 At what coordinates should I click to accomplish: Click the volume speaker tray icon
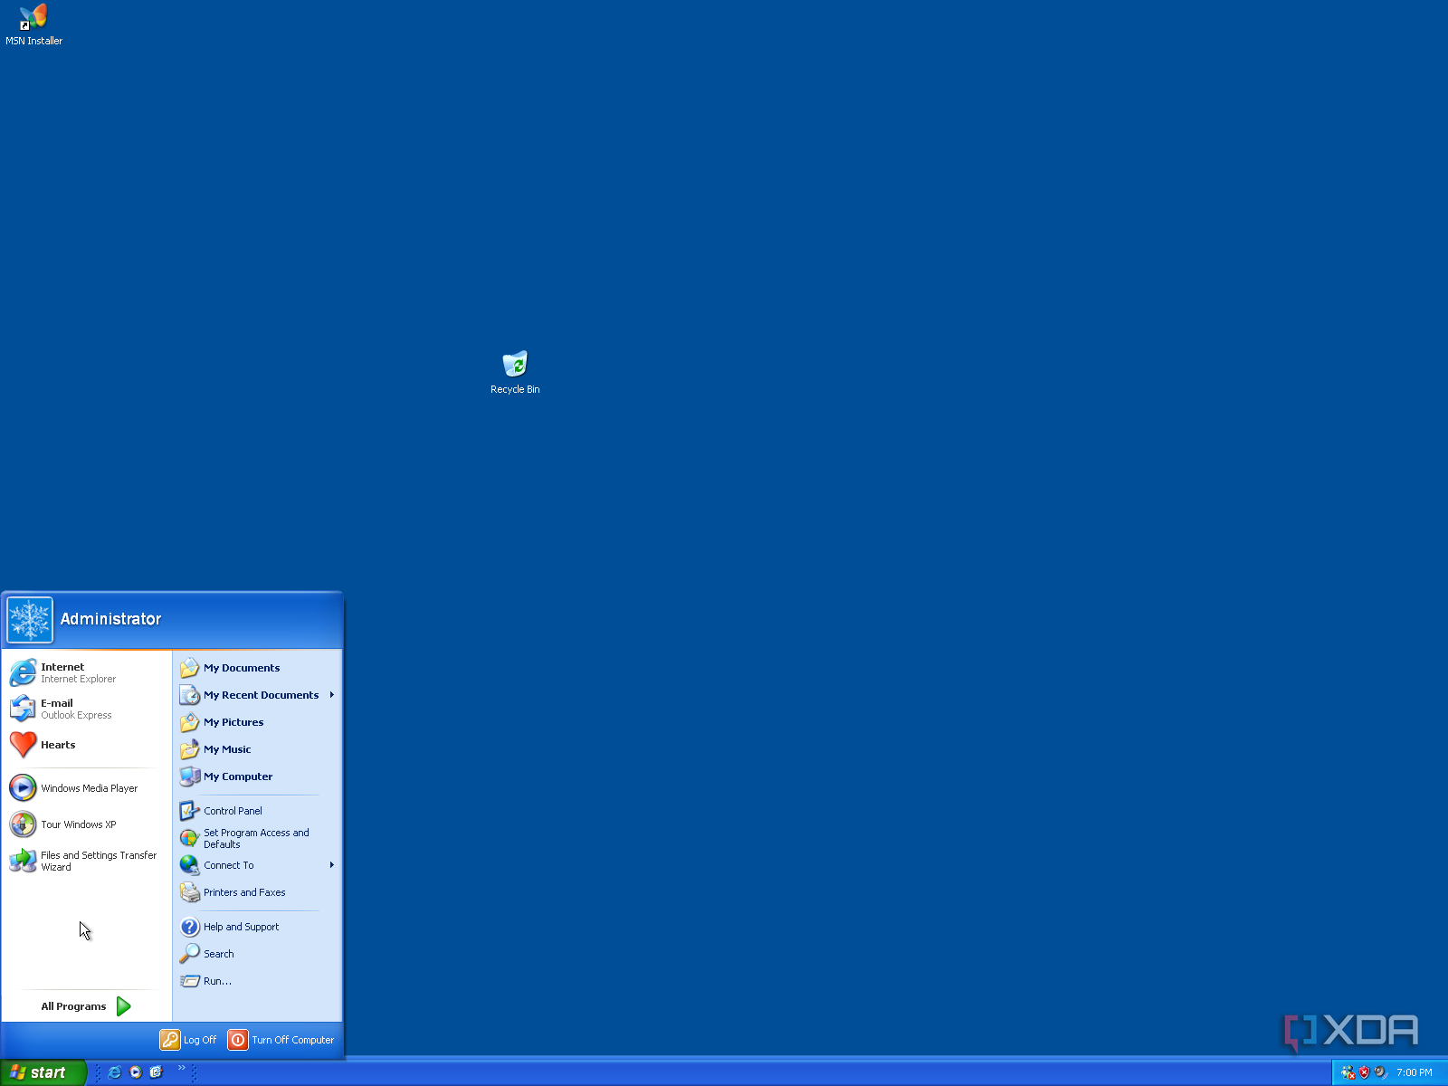(1380, 1072)
